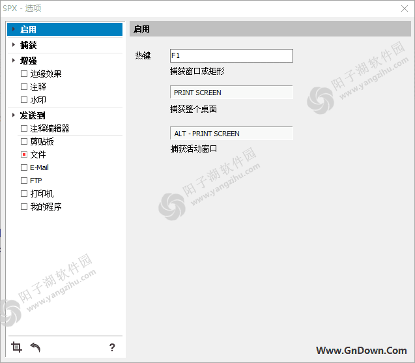Enable the 边缘效果 checkbox
415x363 pixels.
point(24,74)
